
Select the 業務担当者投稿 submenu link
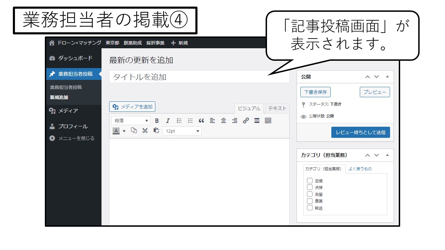[66, 87]
